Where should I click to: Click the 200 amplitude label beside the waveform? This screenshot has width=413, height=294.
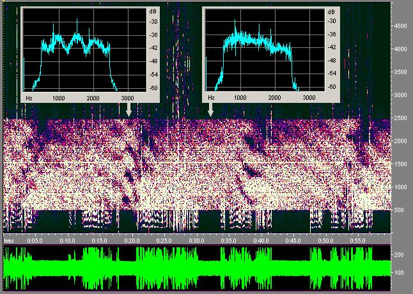(400, 255)
